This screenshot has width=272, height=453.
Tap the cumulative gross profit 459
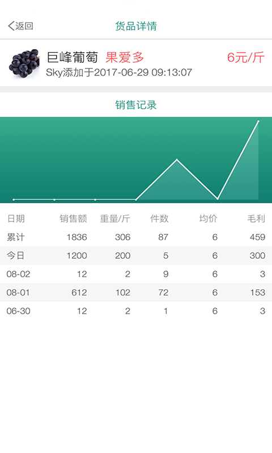point(257,237)
